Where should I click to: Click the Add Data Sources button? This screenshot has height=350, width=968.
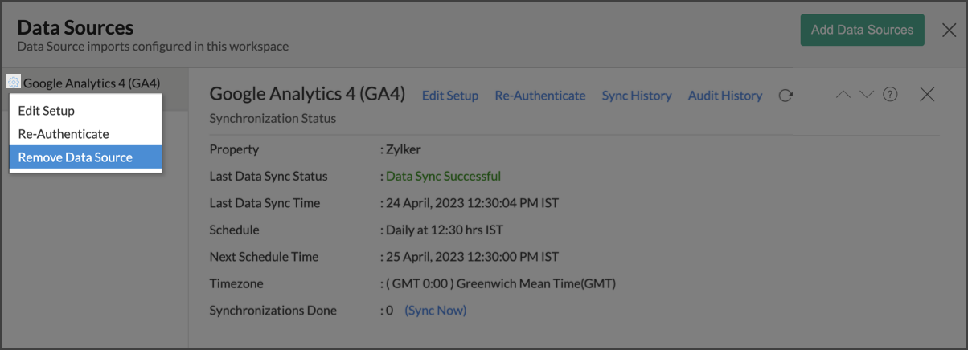tap(862, 31)
